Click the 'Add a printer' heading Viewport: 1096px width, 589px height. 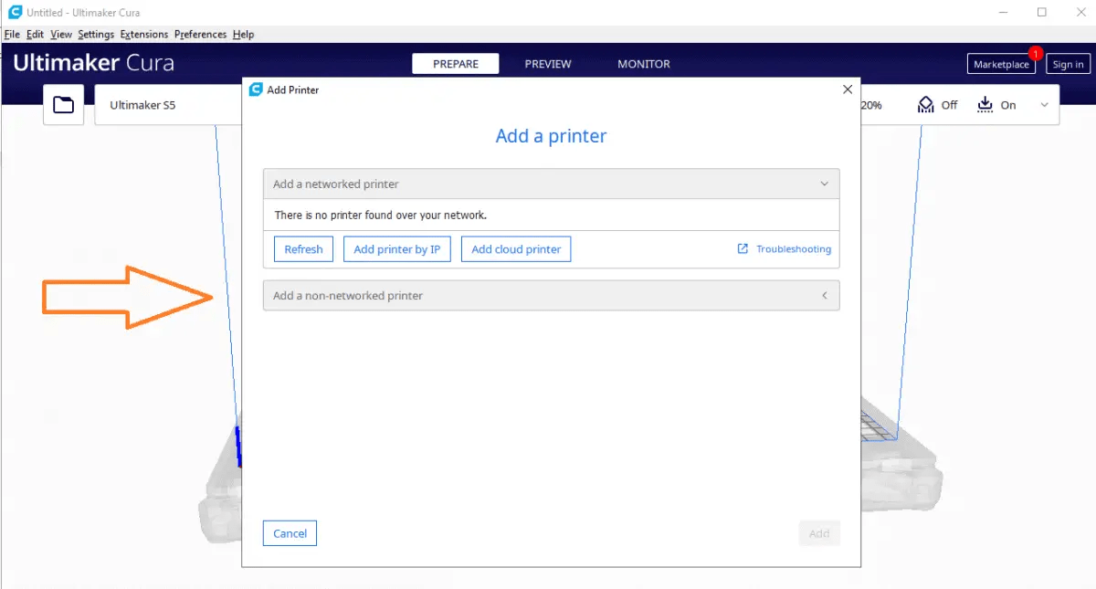tap(551, 136)
